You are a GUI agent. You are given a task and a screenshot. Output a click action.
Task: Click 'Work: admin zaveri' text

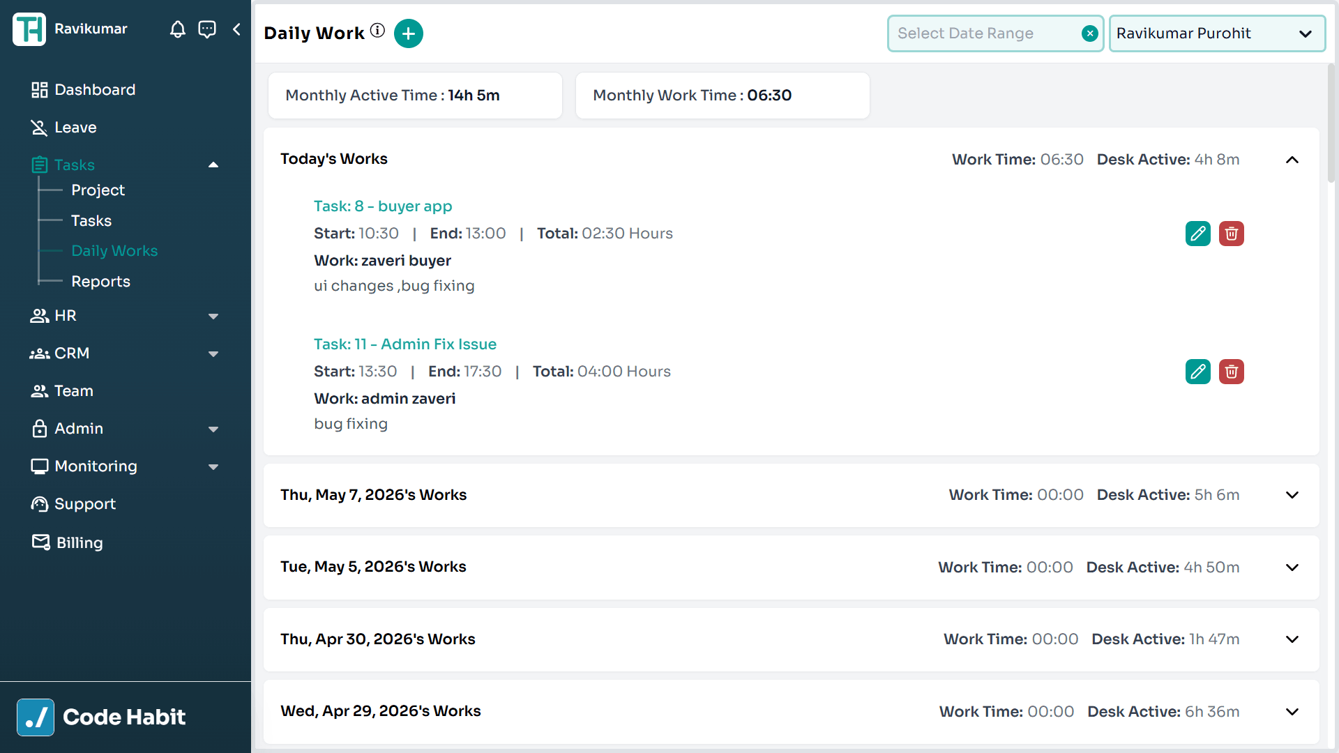click(385, 399)
